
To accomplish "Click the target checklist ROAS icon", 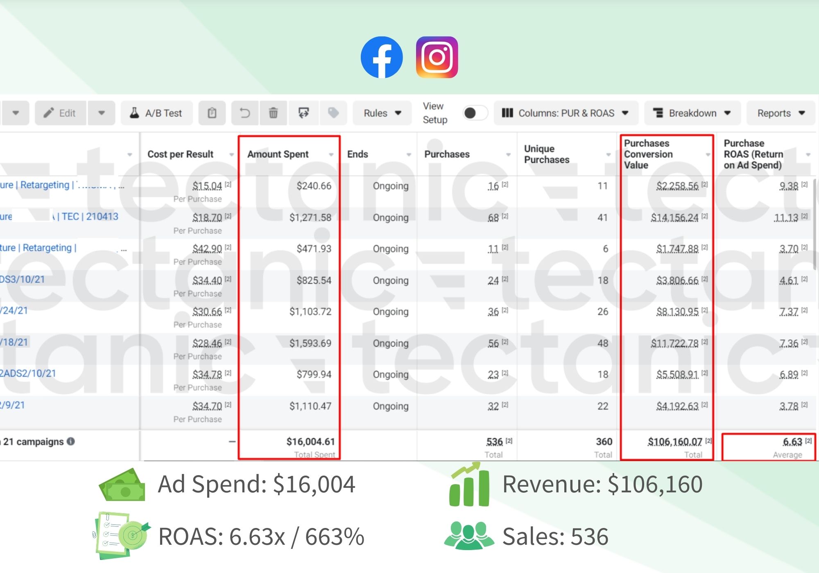I will (122, 535).
